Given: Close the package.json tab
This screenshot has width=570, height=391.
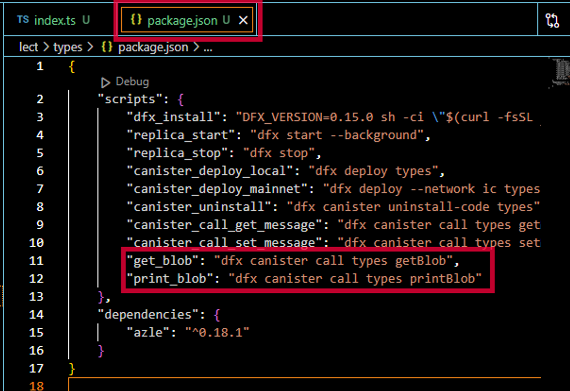Looking at the screenshot, I should pos(243,20).
